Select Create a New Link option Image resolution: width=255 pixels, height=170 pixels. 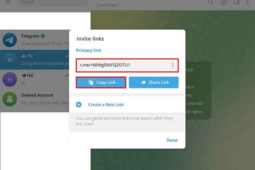point(106,105)
